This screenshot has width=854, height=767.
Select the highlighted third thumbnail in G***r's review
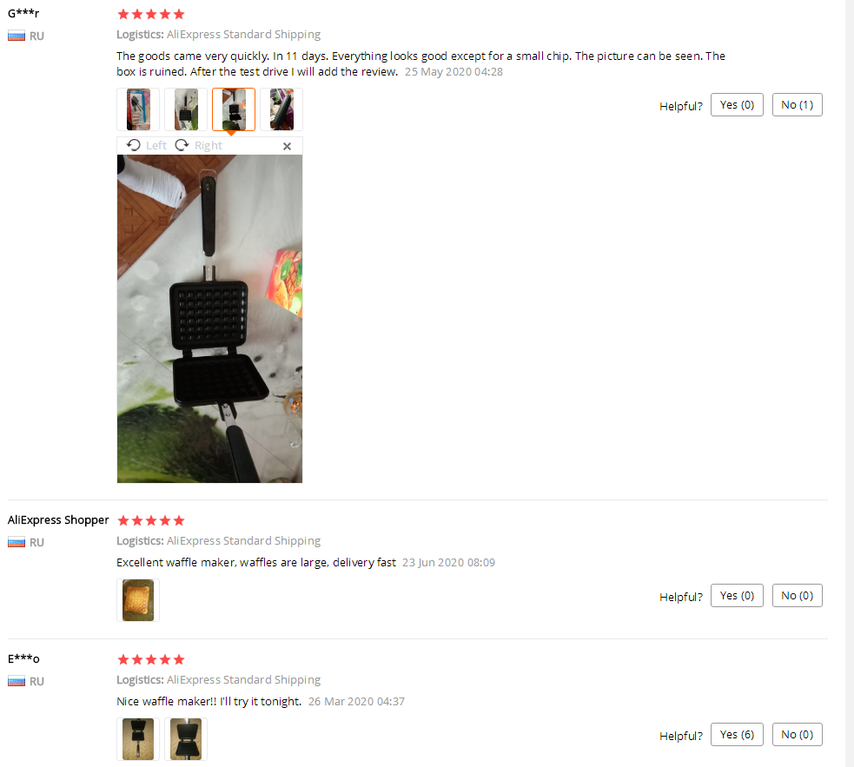point(234,109)
